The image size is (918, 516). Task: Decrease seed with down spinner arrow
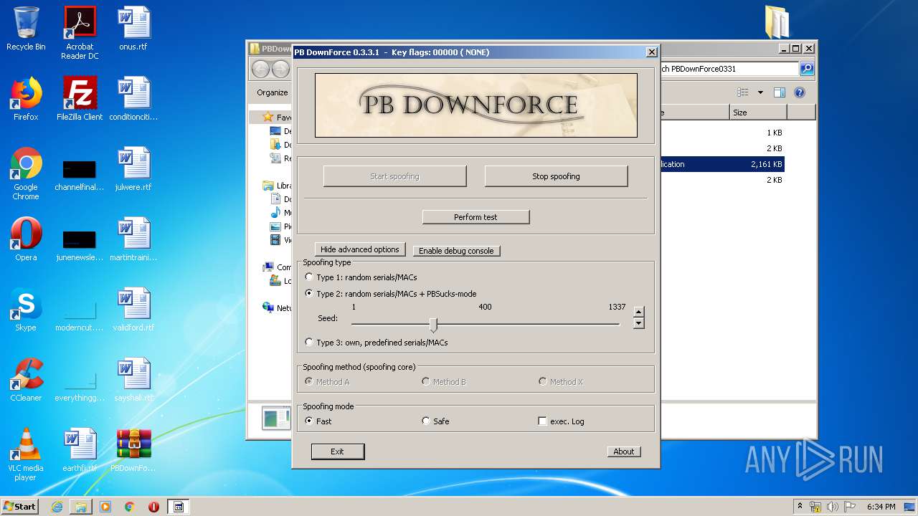[638, 323]
